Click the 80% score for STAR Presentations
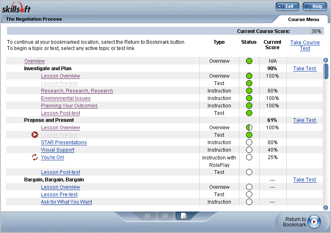 (273, 143)
